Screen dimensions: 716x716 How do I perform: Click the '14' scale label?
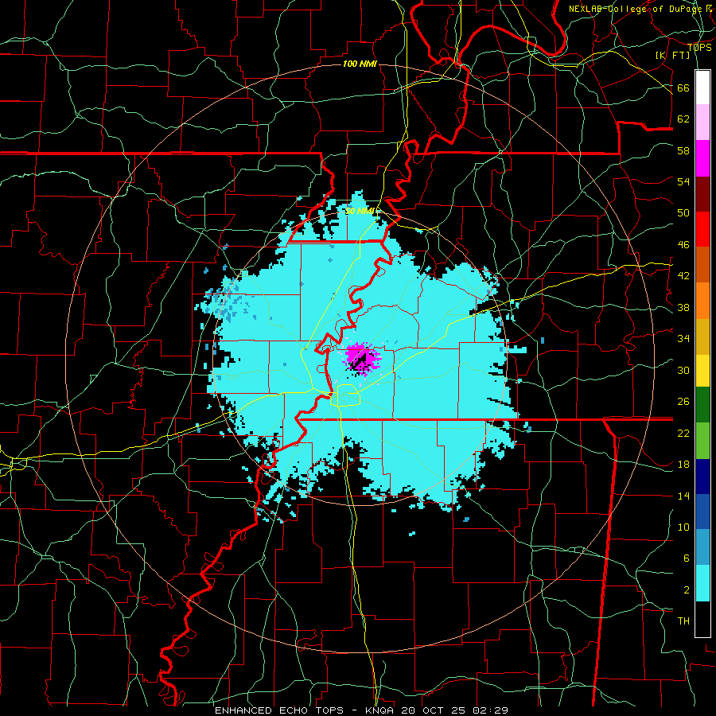(683, 496)
